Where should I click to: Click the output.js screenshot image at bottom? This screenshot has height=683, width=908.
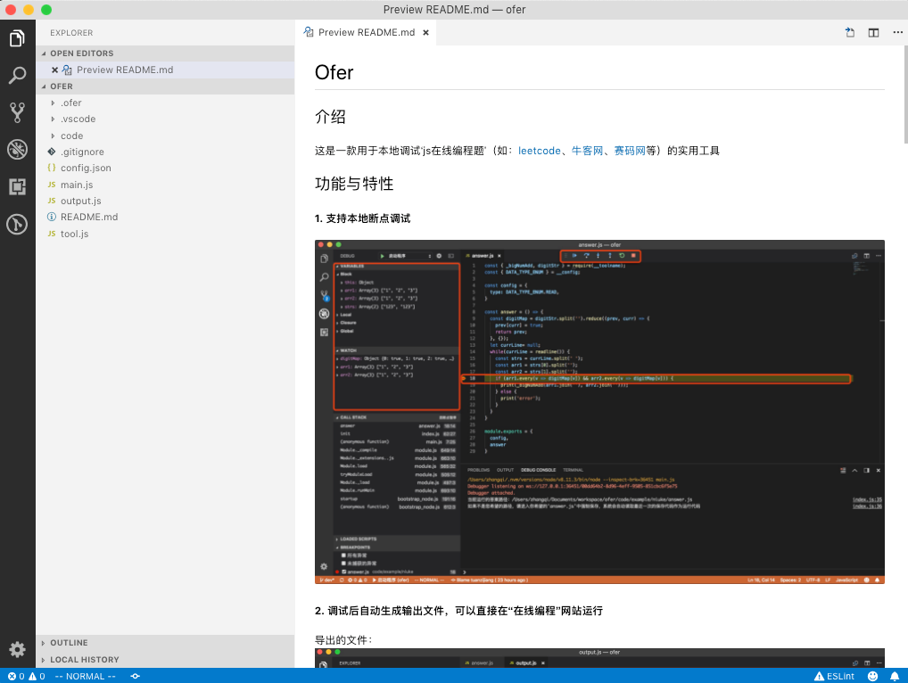tap(599, 658)
